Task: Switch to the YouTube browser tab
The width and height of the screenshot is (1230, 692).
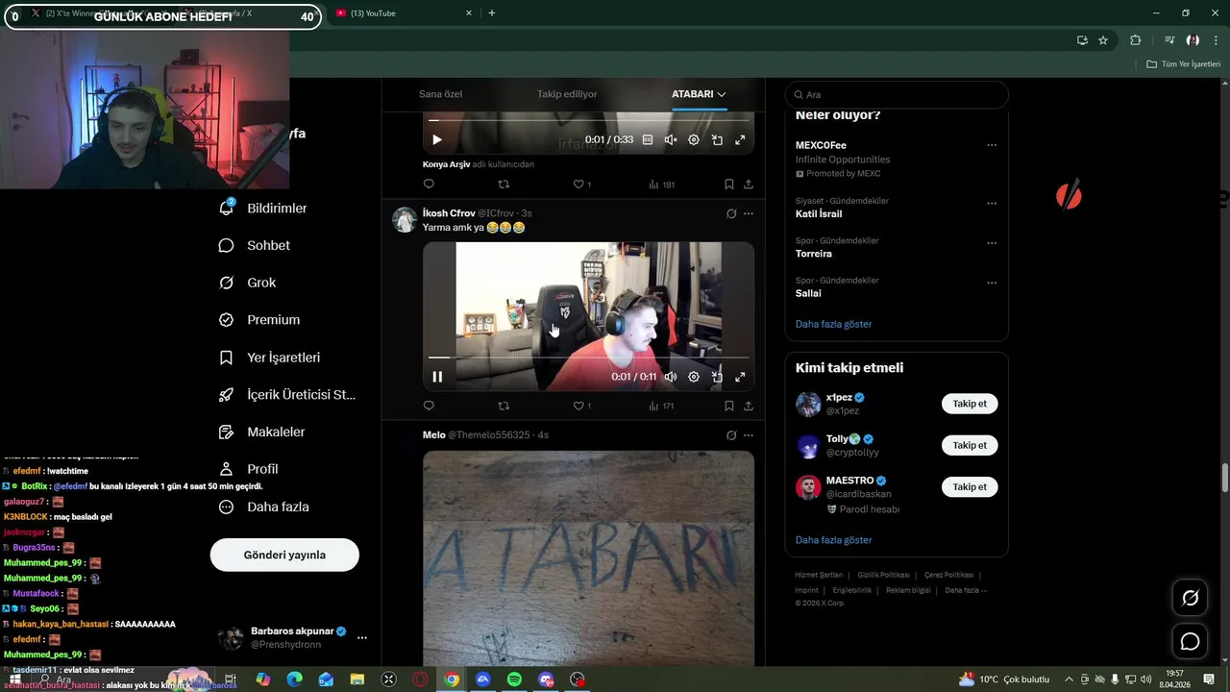Action: tap(404, 13)
